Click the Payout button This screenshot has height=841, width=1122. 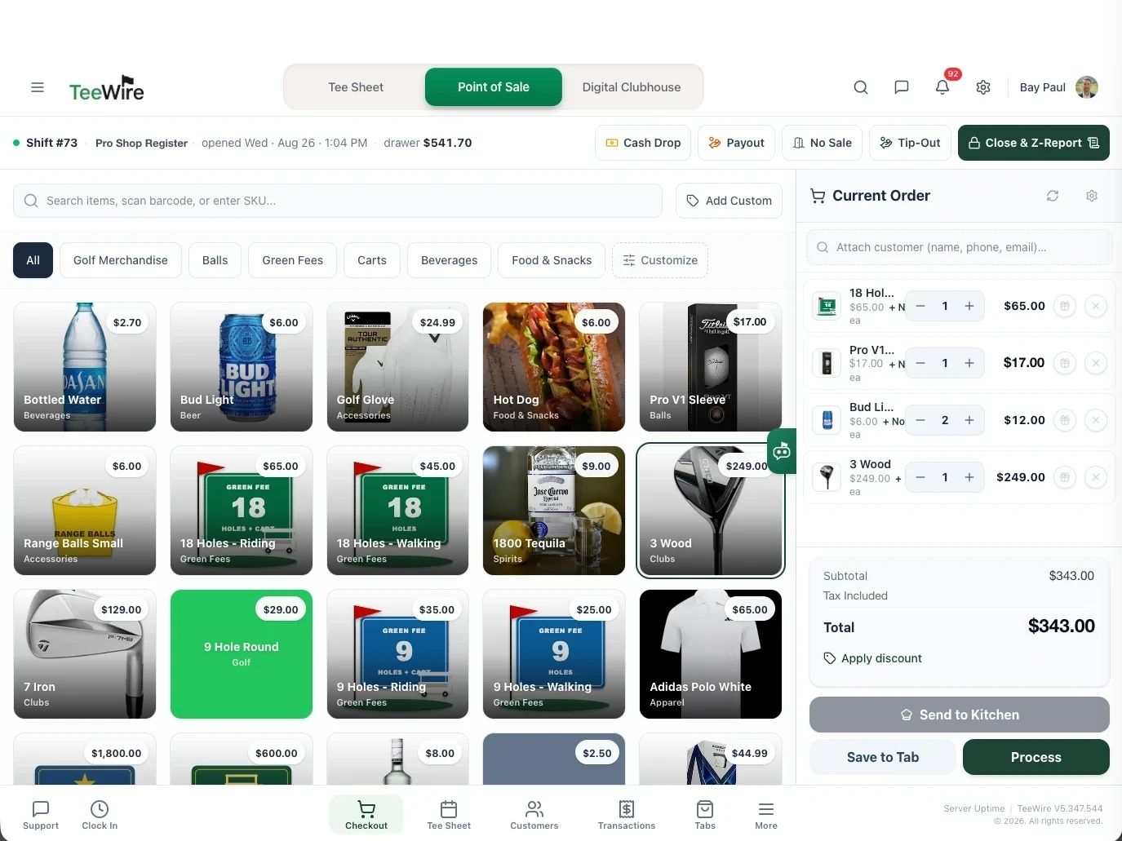coord(736,143)
